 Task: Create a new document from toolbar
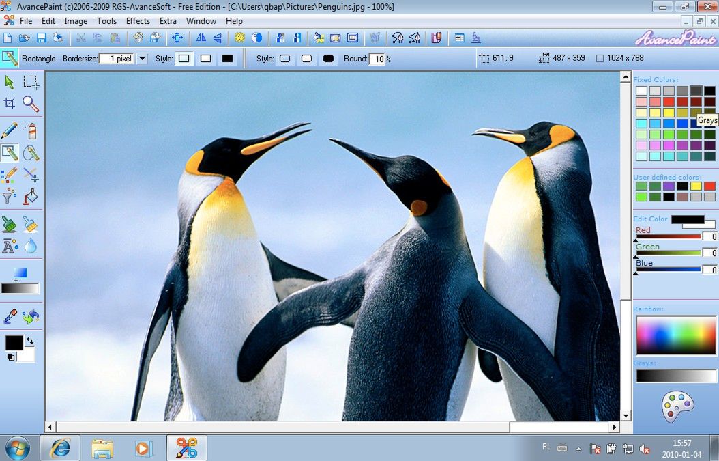pos(8,38)
